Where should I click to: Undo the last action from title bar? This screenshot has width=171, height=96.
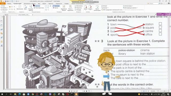click(x=12, y=1)
